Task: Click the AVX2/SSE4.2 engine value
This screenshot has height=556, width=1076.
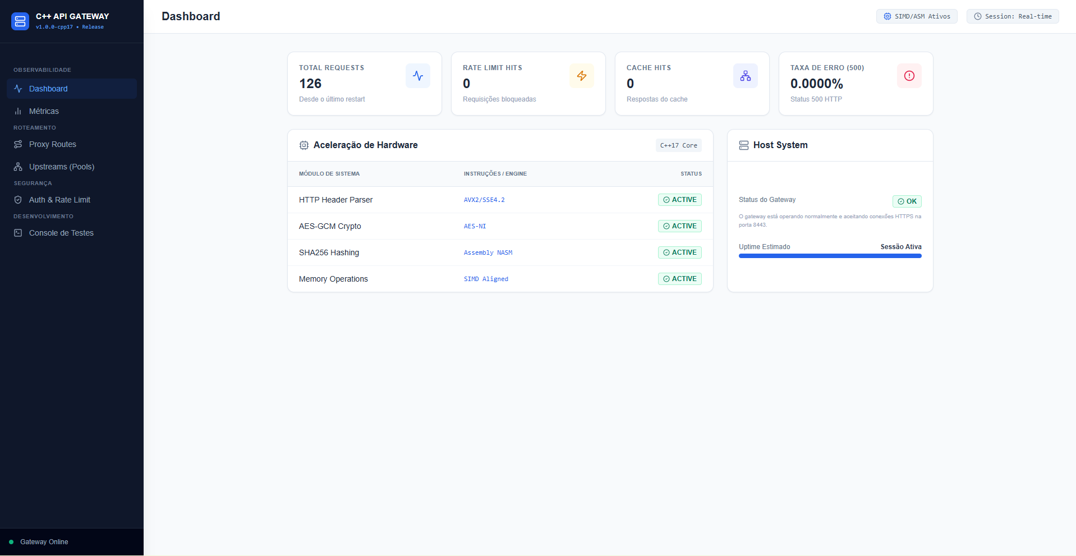Action: coord(484,200)
